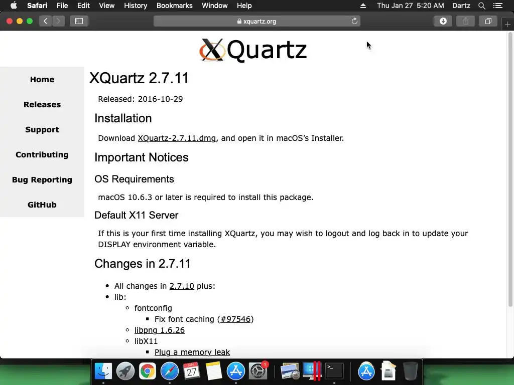The width and height of the screenshot is (514, 385).
Task: Open the File menu
Action: 62,6
